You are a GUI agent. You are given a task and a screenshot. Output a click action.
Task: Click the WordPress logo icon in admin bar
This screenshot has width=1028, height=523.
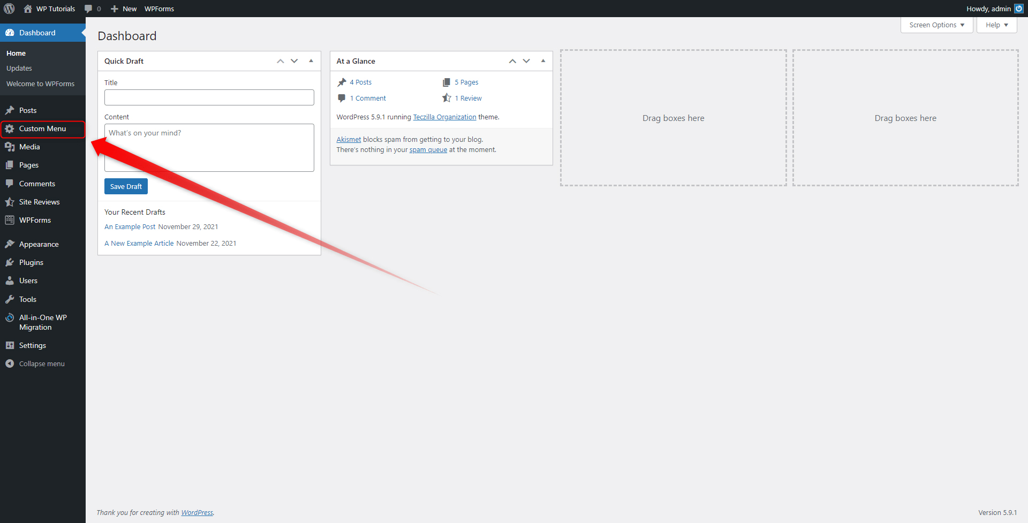click(x=9, y=9)
